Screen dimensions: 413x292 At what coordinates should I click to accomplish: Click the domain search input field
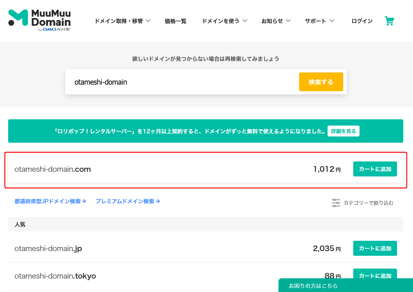pos(181,82)
